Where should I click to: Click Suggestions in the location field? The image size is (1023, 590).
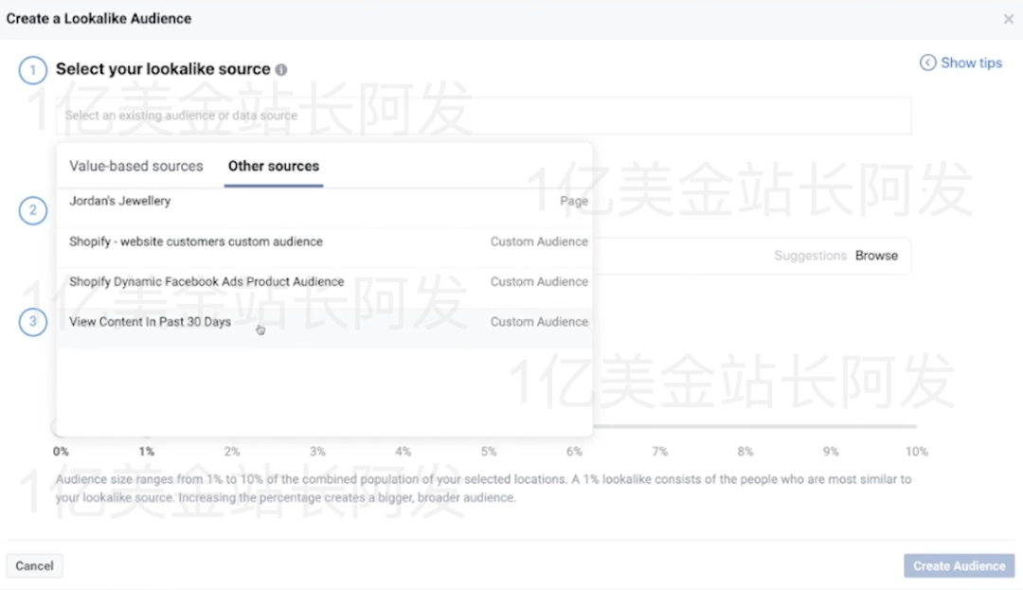click(x=811, y=255)
